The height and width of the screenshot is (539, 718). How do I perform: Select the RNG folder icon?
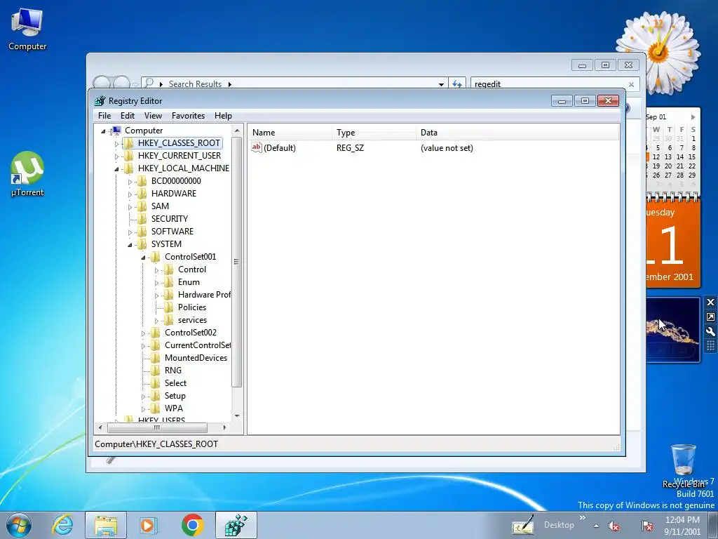[155, 371]
